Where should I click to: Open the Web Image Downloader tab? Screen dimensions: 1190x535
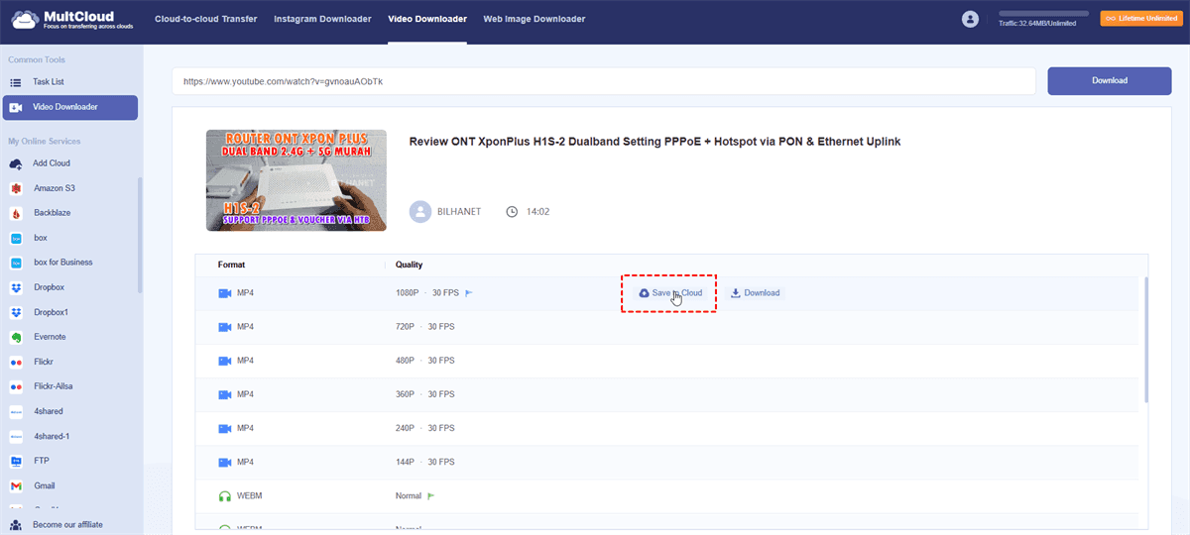tap(534, 19)
